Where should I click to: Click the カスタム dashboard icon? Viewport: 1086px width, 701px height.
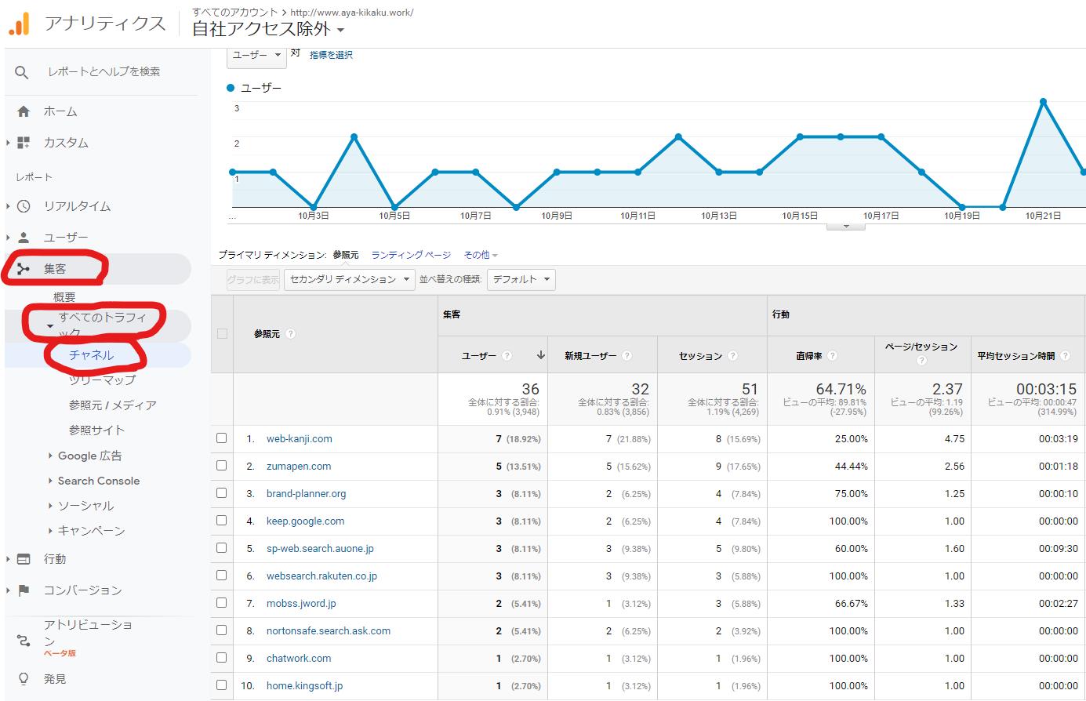click(x=24, y=143)
